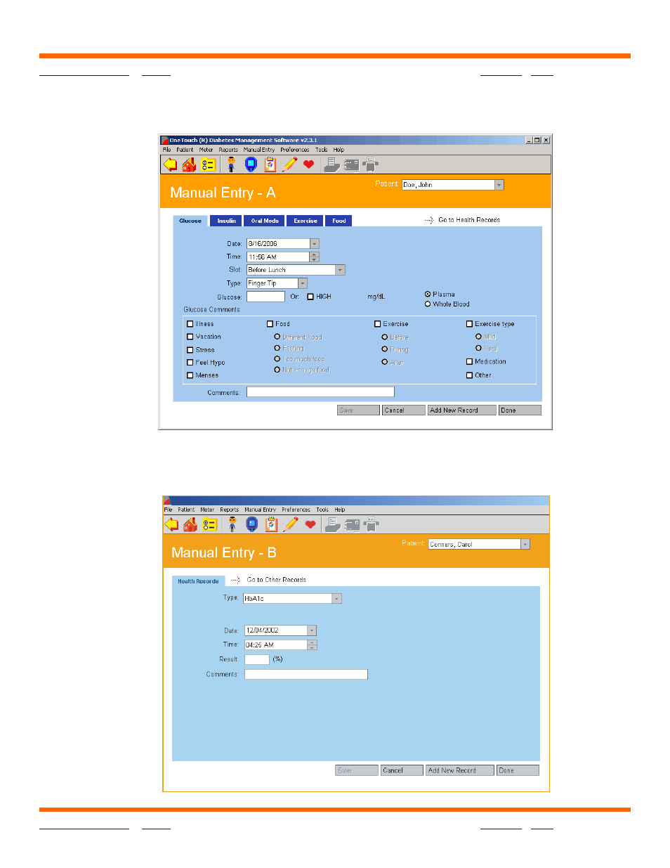Click the patient person icon in Manual Entry B toolbar

(x=232, y=524)
